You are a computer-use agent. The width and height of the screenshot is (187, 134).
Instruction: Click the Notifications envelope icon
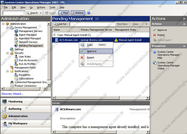point(12,71)
